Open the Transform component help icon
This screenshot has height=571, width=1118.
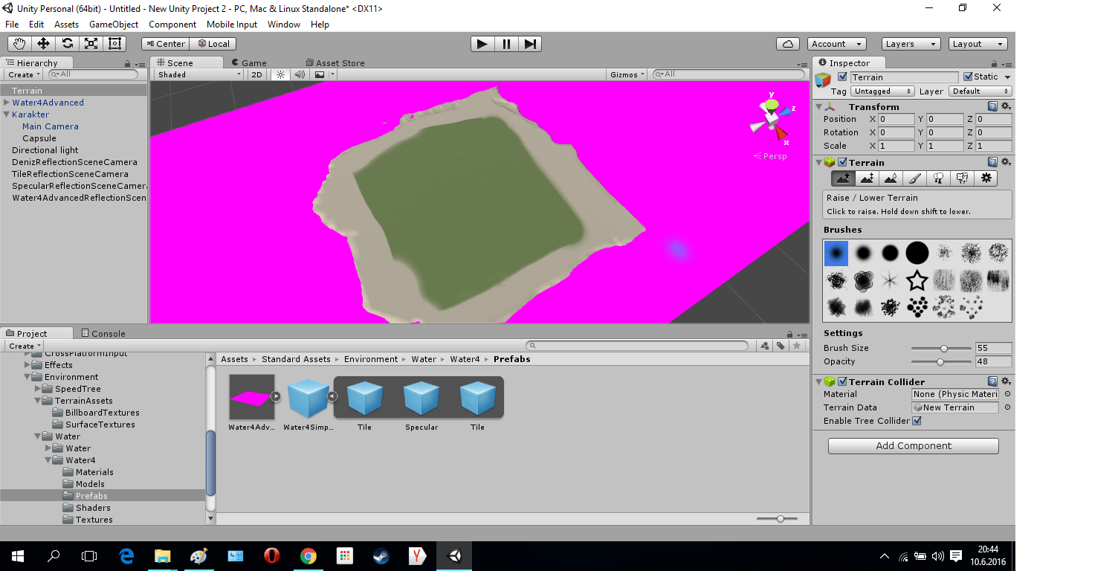pos(992,107)
